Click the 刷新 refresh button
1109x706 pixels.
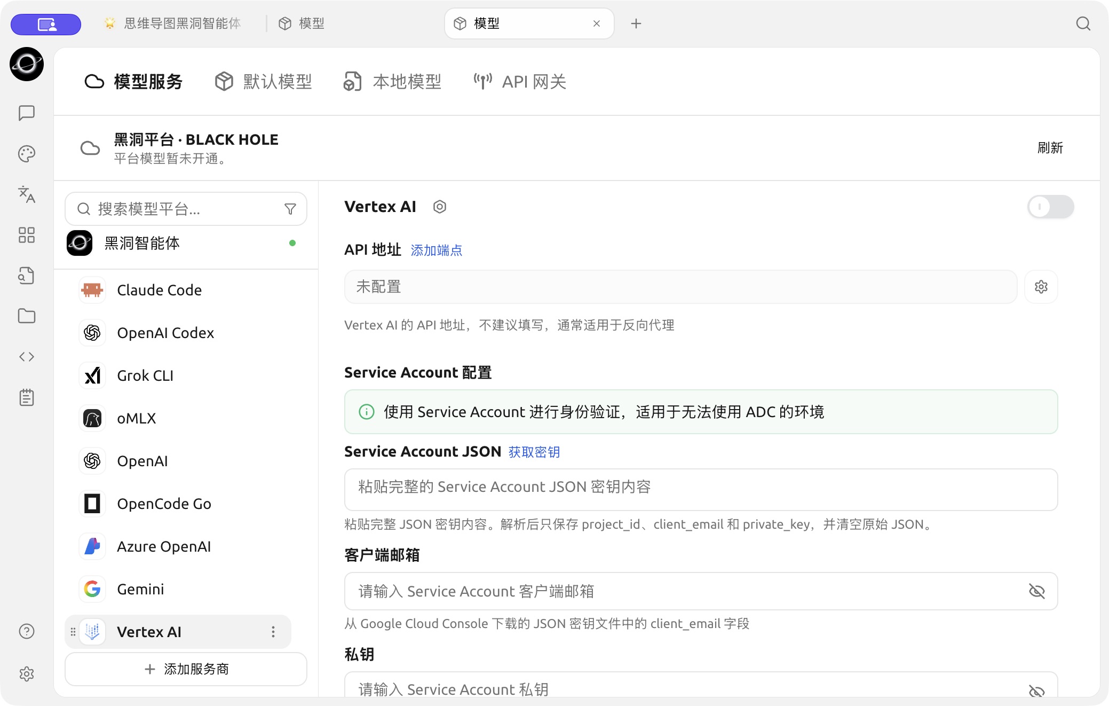click(x=1050, y=148)
